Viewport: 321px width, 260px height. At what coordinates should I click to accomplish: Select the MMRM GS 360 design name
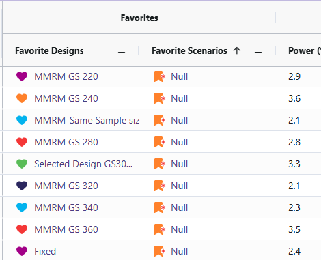[66, 229]
